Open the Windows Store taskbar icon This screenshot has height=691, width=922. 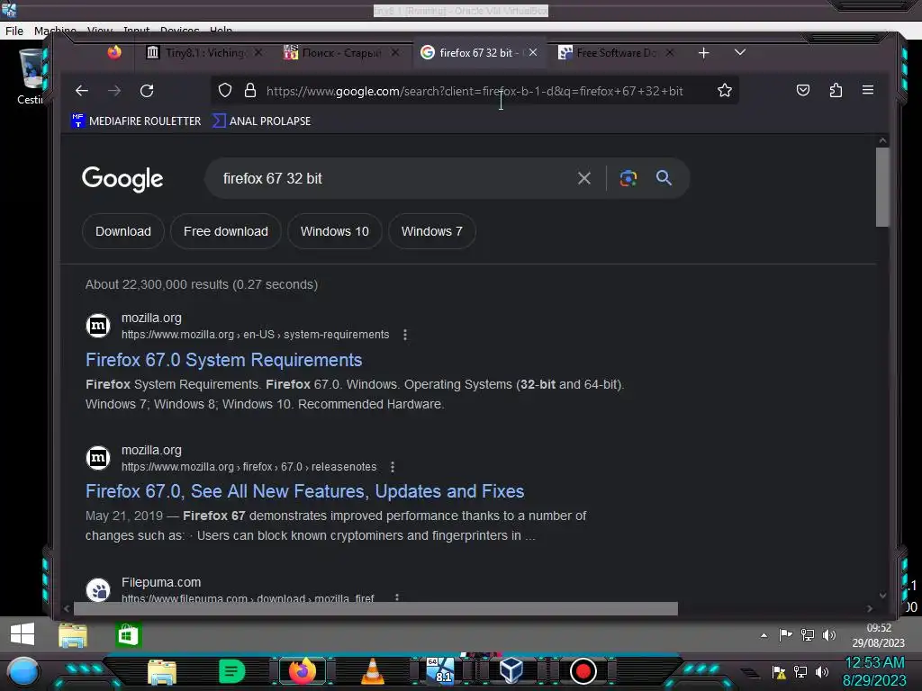[x=128, y=635]
